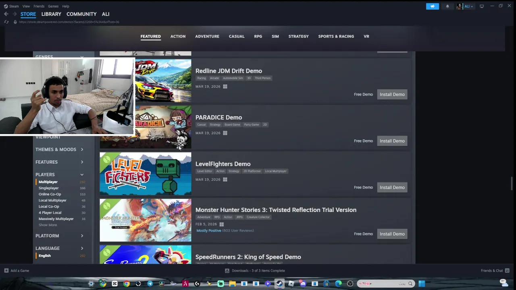
Task: Reload the Steam store page
Action: pos(6,22)
